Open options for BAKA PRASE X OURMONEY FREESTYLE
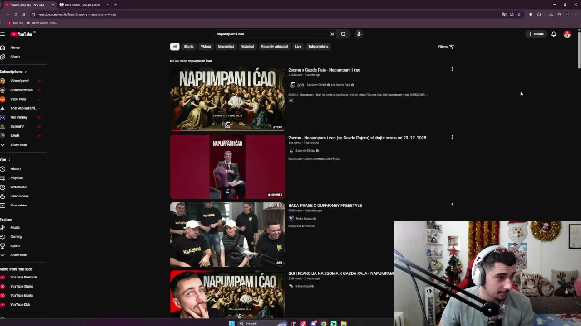 (452, 205)
